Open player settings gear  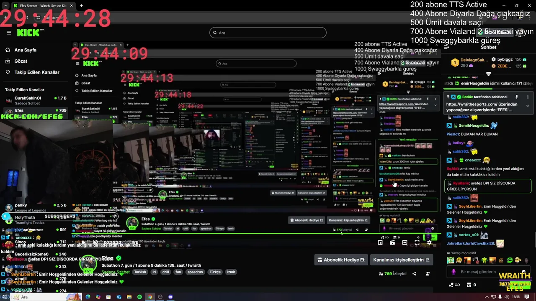pos(429,242)
